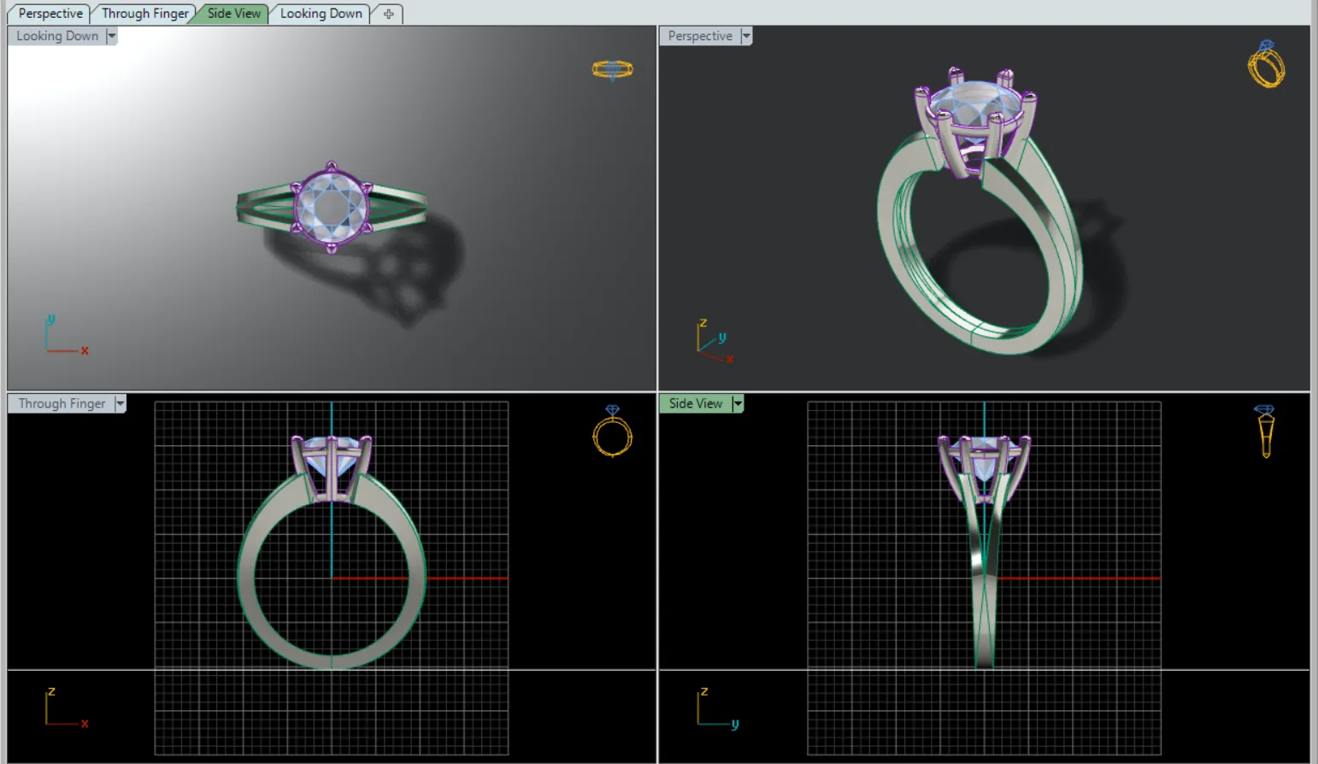
Task: Switch to the Perspective viewport tab
Action: coord(50,14)
